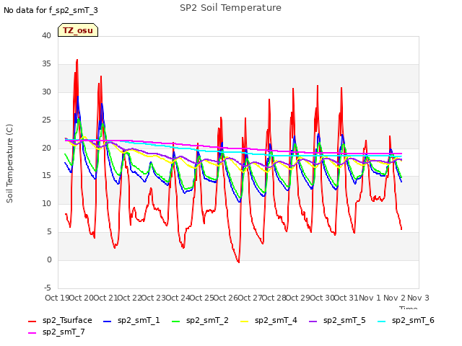Click the Soil Temperature (C) axis label
This screenshot has width=462, height=346.
9,164
